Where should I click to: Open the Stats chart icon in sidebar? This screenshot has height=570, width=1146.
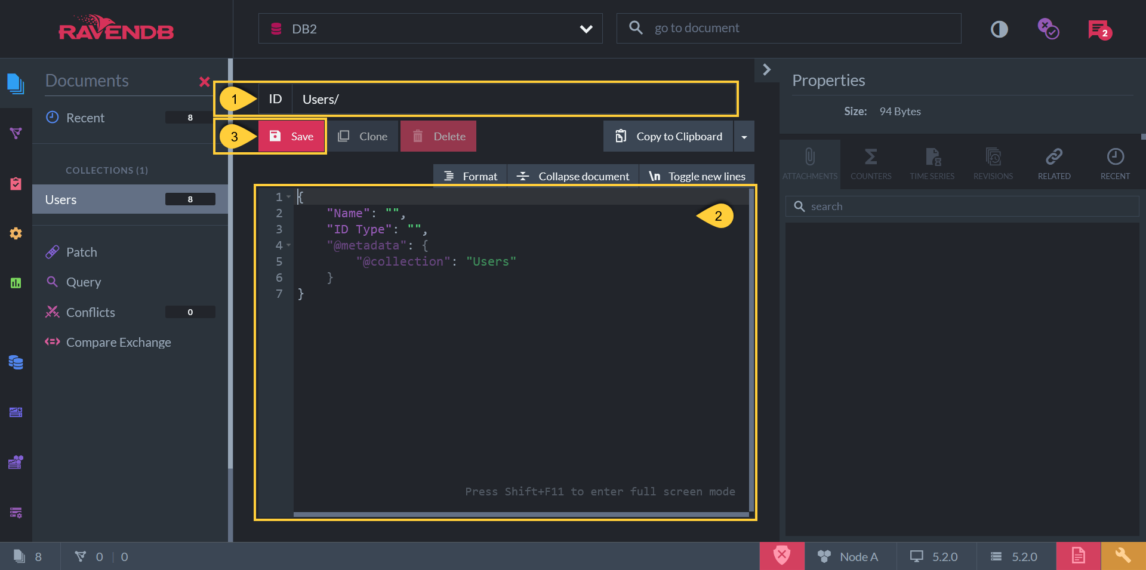tap(16, 283)
